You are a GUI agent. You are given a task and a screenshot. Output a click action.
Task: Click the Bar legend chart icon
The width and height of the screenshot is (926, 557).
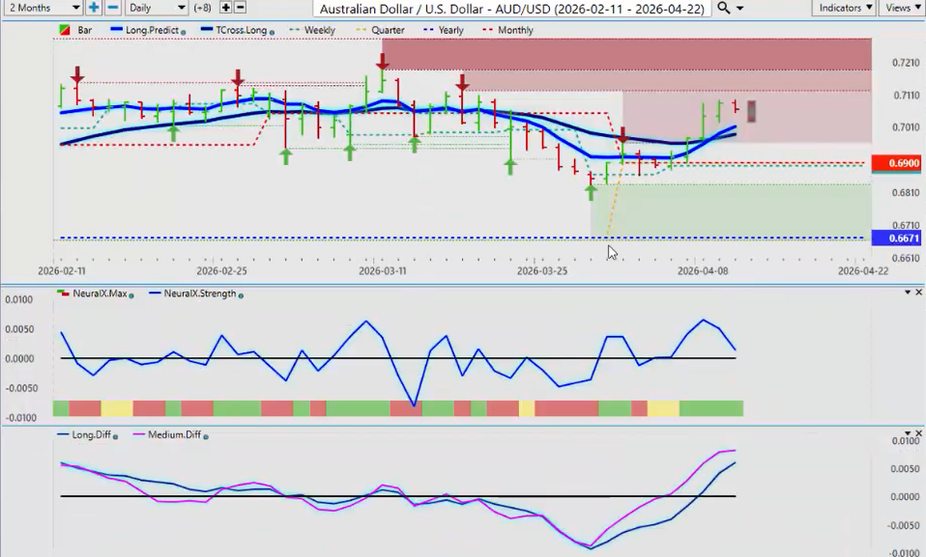[x=65, y=31]
